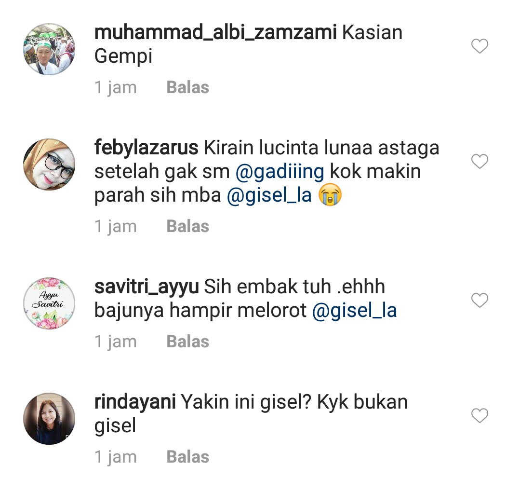Screen dimensions: 520x493
Task: Open Ayyu Savitri floral avatar
Action: 49,303
